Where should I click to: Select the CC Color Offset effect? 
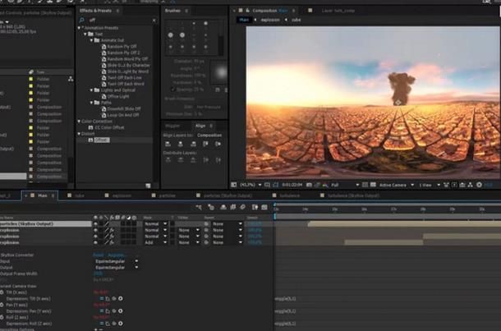pyautogui.click(x=109, y=127)
